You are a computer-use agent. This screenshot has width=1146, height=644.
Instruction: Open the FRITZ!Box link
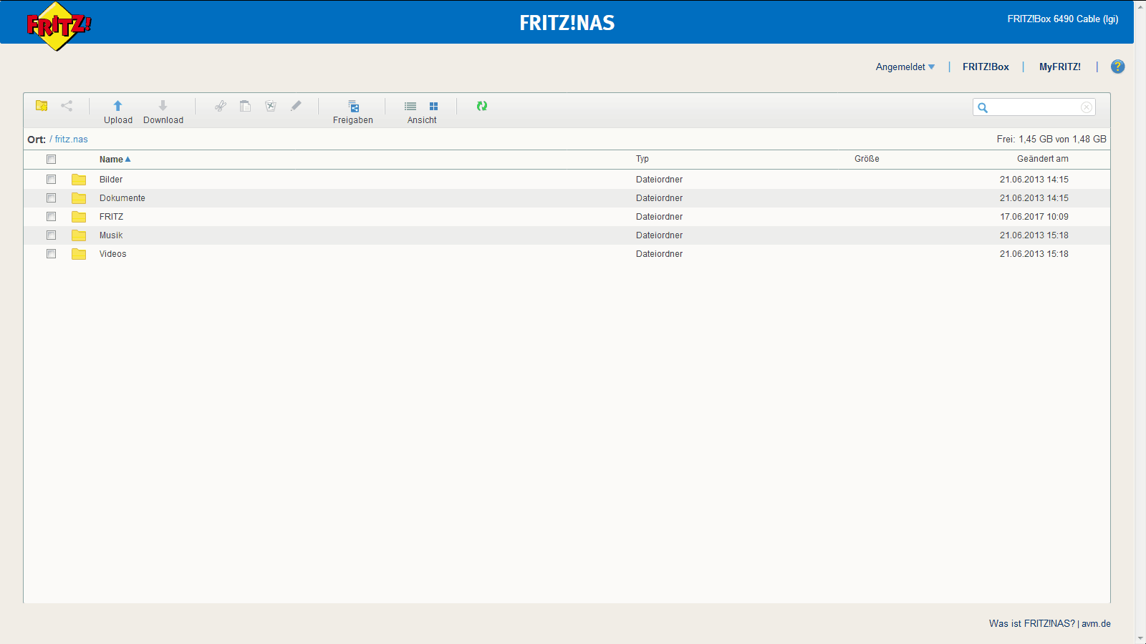tap(986, 67)
